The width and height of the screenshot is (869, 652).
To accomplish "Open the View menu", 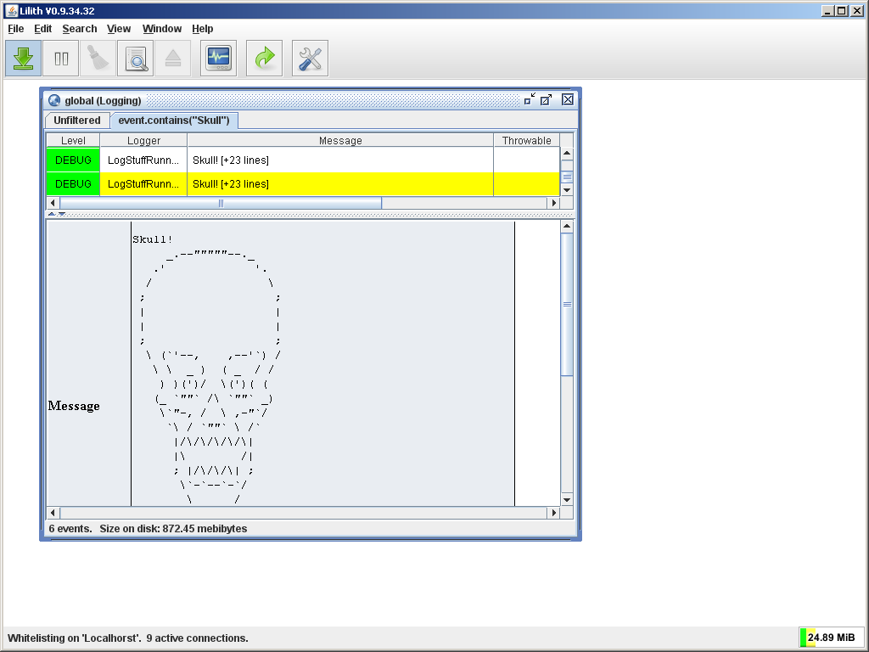I will pyautogui.click(x=119, y=28).
